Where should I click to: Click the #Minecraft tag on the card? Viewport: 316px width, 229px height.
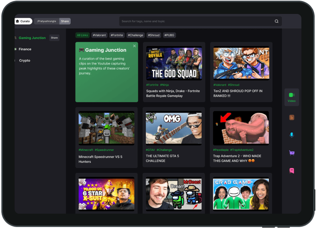[x=86, y=150]
